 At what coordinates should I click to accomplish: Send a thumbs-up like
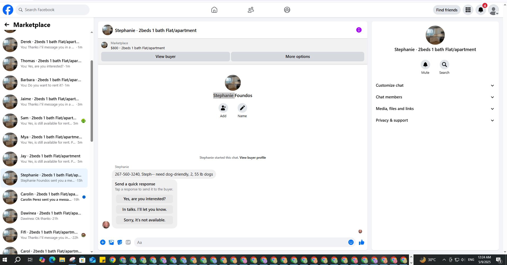tap(362, 242)
